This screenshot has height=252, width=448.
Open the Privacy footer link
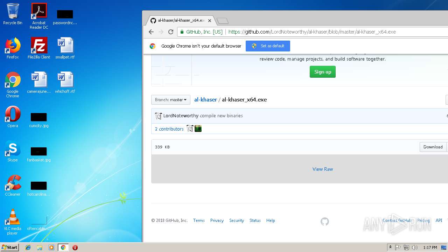(x=217, y=220)
